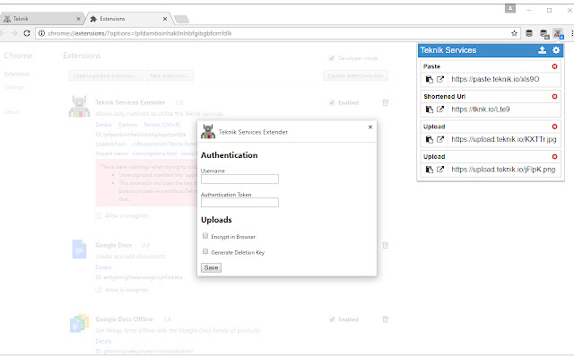Delete the KXTTr.jpg Upload entry

[x=554, y=127]
